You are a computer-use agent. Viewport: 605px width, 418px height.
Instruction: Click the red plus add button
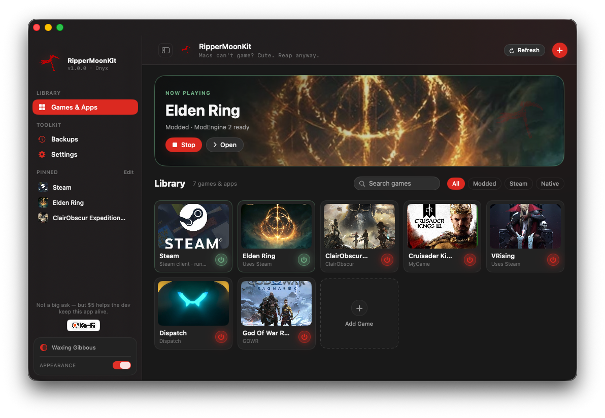[x=559, y=50]
